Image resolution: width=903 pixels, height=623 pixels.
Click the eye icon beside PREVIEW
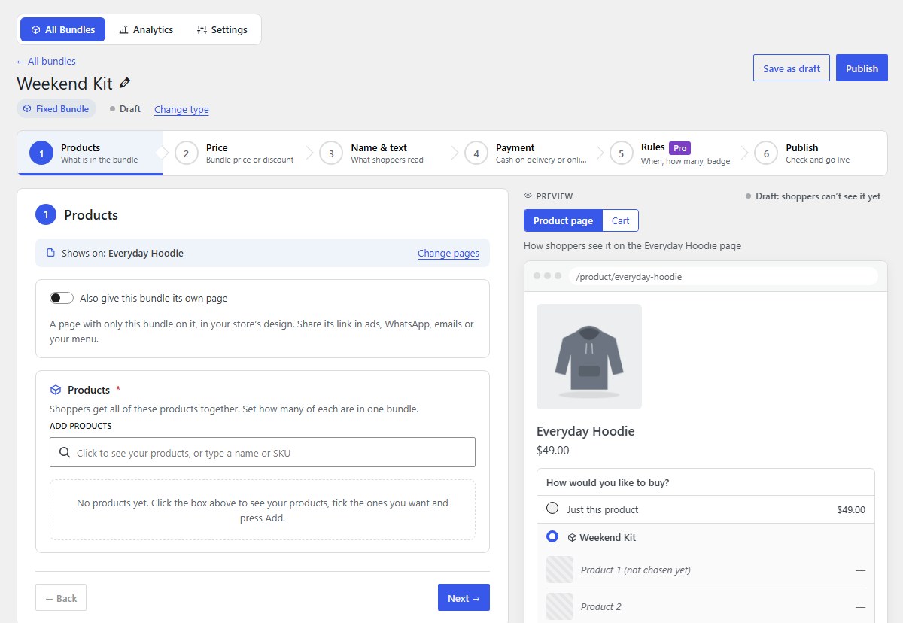point(528,196)
